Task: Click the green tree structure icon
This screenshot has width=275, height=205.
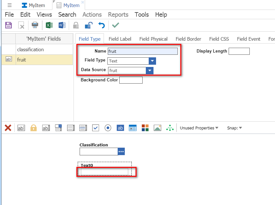Action: [x=170, y=128]
